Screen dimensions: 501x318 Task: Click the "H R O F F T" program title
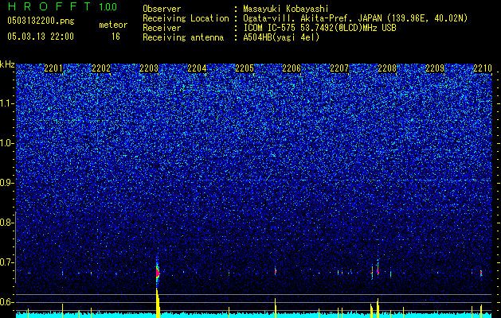pyautogui.click(x=49, y=6)
